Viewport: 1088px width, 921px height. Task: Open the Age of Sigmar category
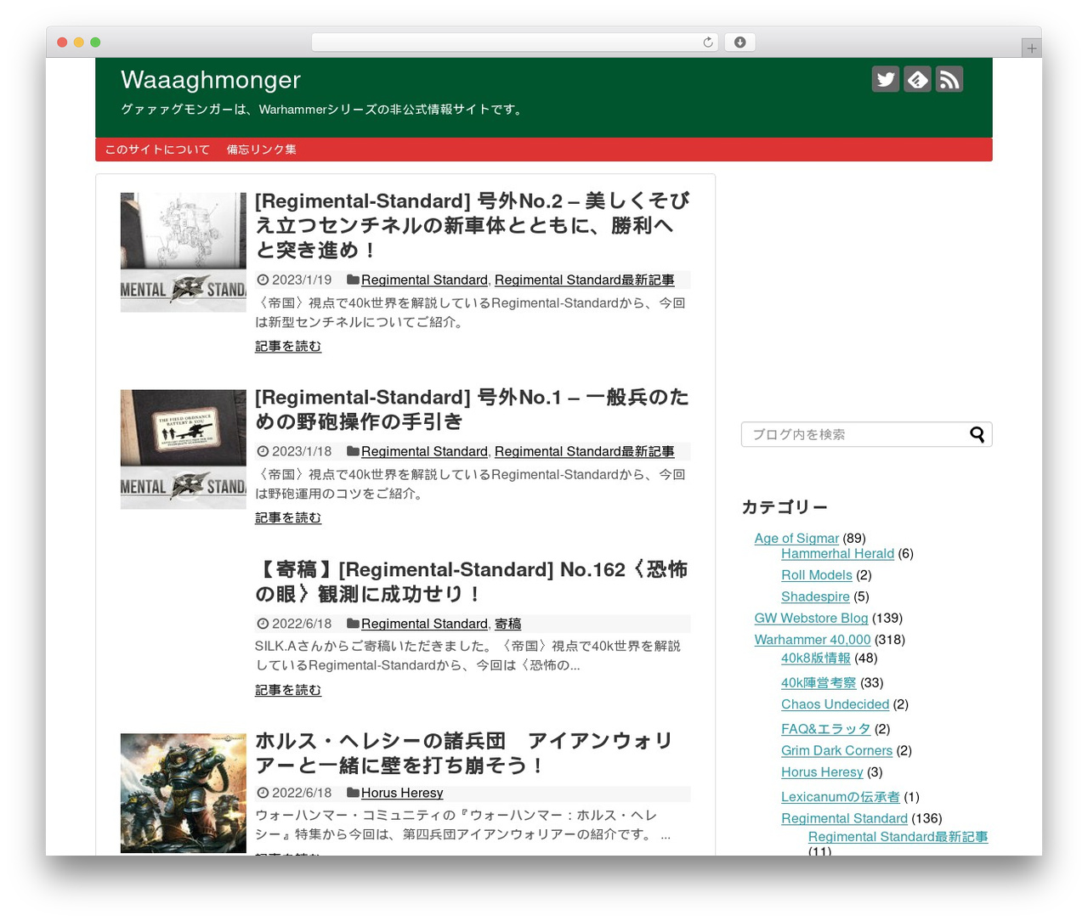pos(796,539)
